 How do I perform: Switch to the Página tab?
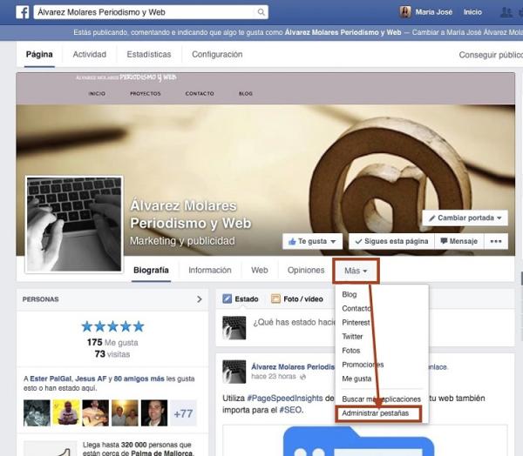[x=39, y=54]
